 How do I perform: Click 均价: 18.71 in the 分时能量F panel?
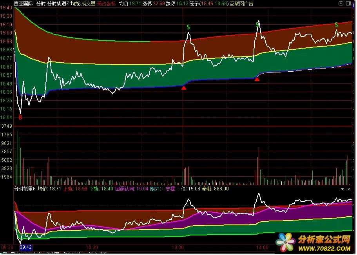pyautogui.click(x=49, y=189)
